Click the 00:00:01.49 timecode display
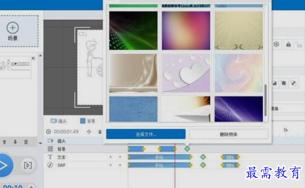Image resolution: width=305 pixels, height=188 pixels. 66,132
